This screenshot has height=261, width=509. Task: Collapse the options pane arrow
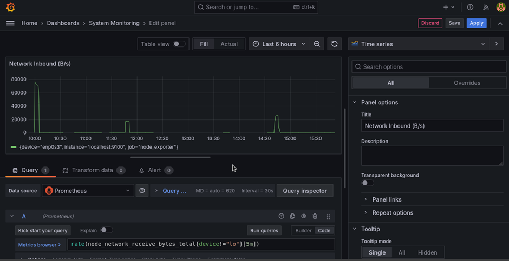tap(497, 44)
